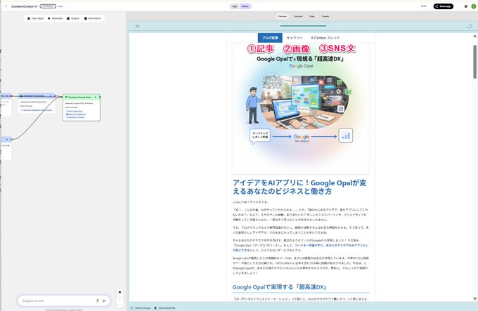The height and width of the screenshot is (311, 478).
Task: Click the preview vertical scrollbar thumb
Action: pos(474,62)
